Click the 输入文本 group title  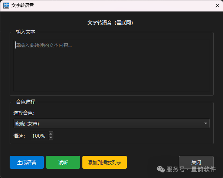[26, 32]
